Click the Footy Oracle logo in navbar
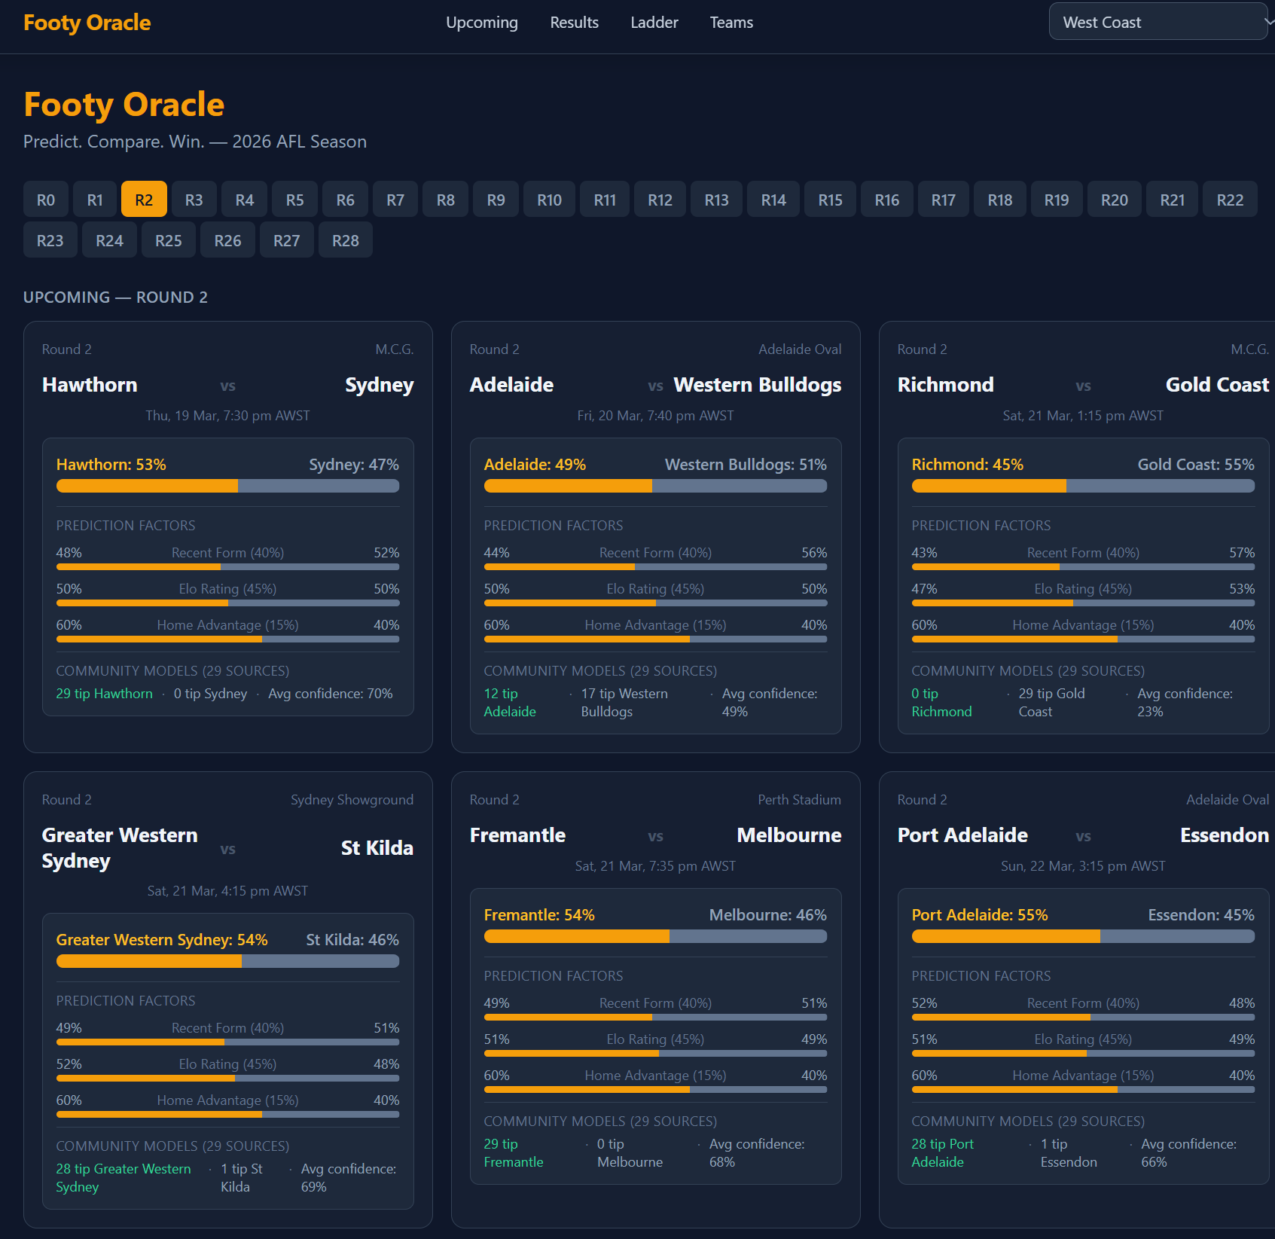This screenshot has width=1275, height=1239. [87, 23]
